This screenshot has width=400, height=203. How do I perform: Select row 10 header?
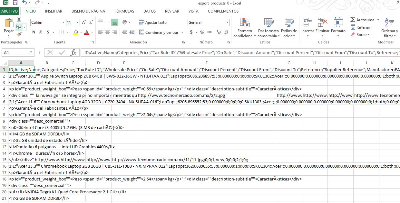coord(4,127)
